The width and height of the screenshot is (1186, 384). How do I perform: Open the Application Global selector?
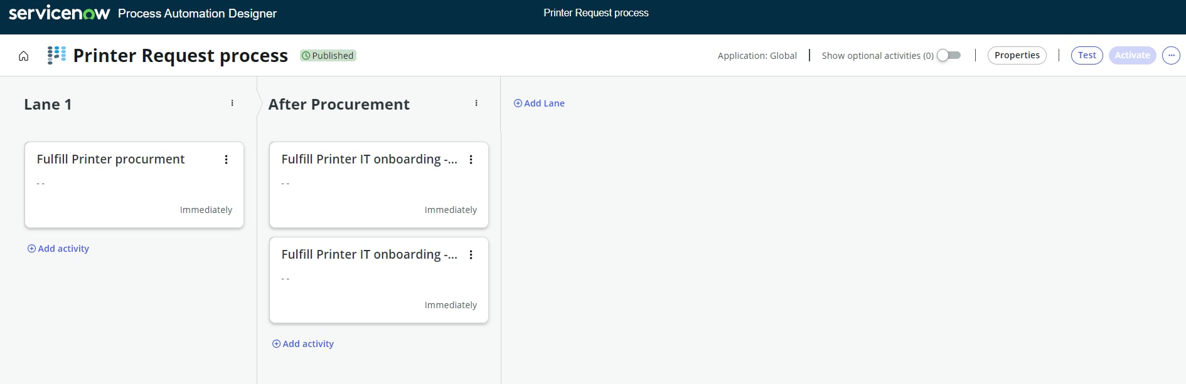click(x=757, y=55)
